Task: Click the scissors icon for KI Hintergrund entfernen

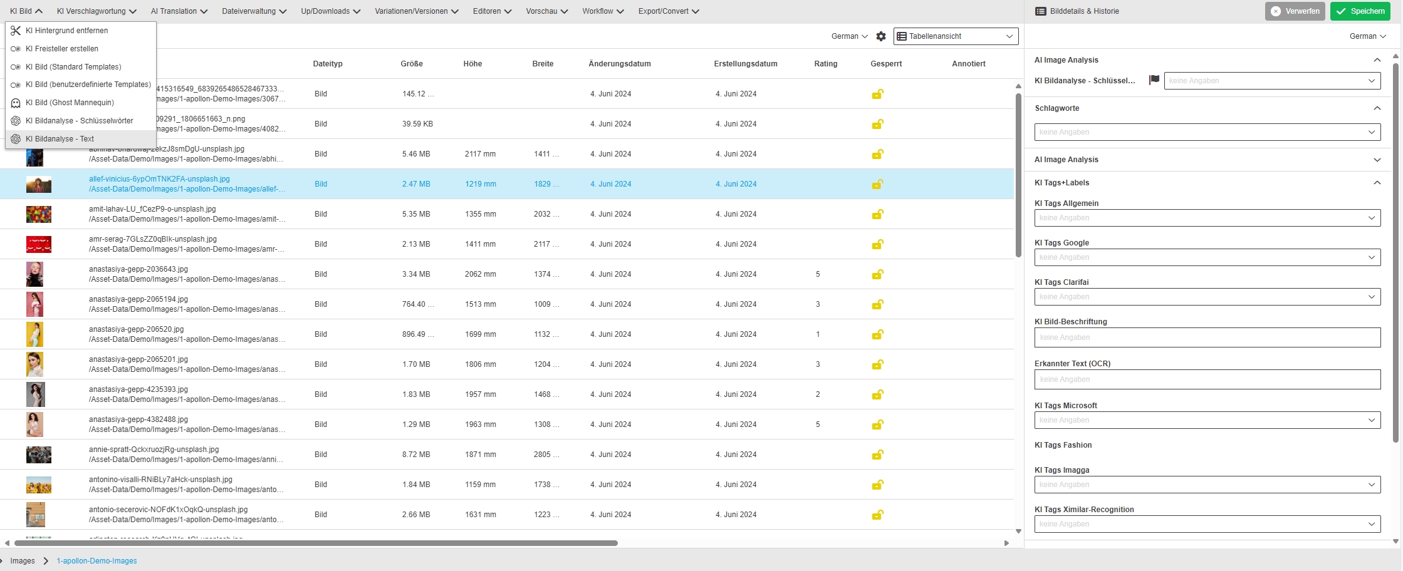Action: [x=16, y=31]
